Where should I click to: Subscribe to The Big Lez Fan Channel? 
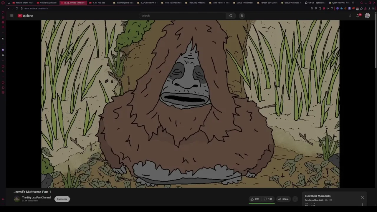click(62, 199)
